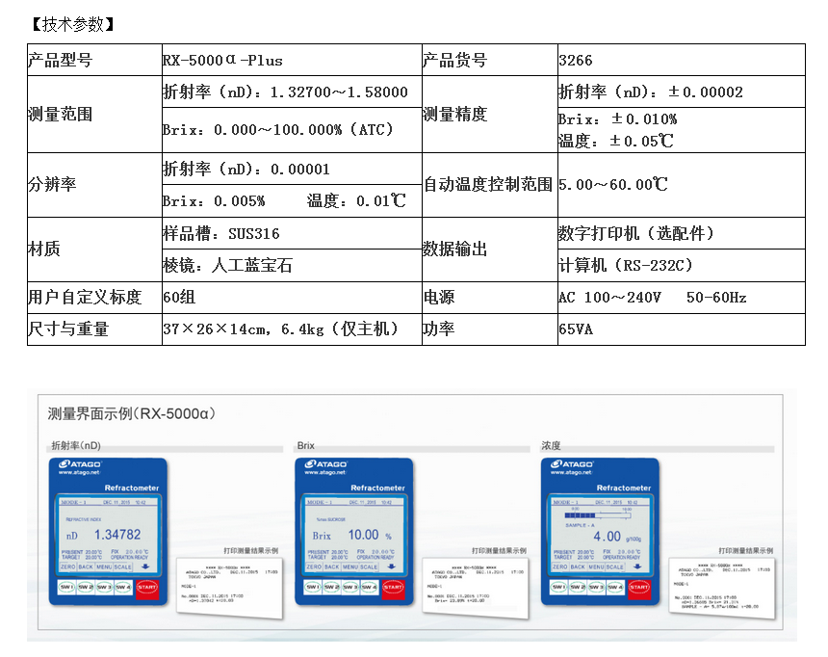Select the 棱镜: 人工蓝宝石 cell
The width and height of the screenshot is (828, 657).
[x=292, y=265]
